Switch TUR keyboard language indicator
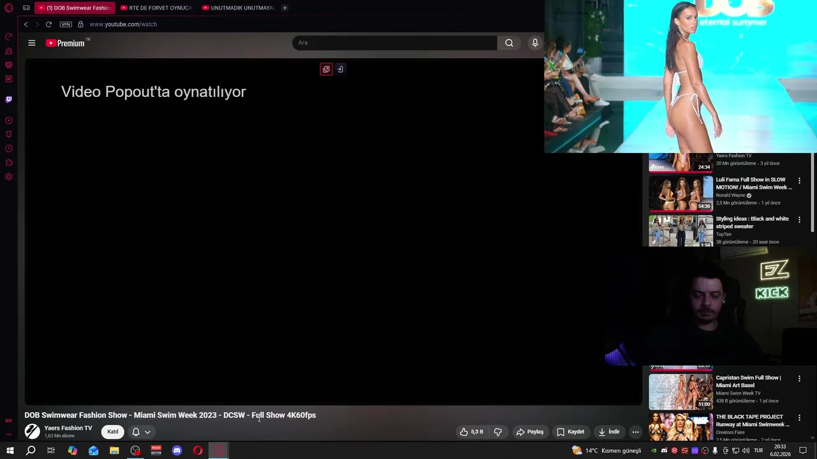The width and height of the screenshot is (817, 459). [x=758, y=451]
